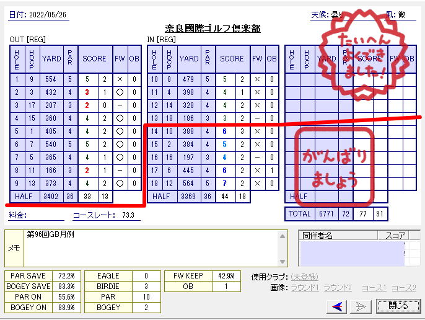Select hole 15 blue score 5
Screen dimensions: 425x320
pos(225,144)
